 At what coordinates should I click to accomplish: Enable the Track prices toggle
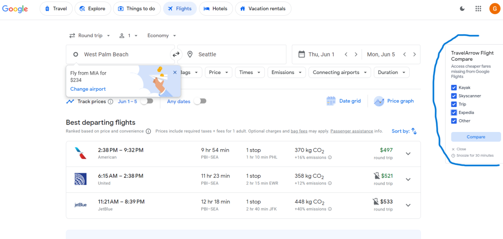[x=146, y=101]
